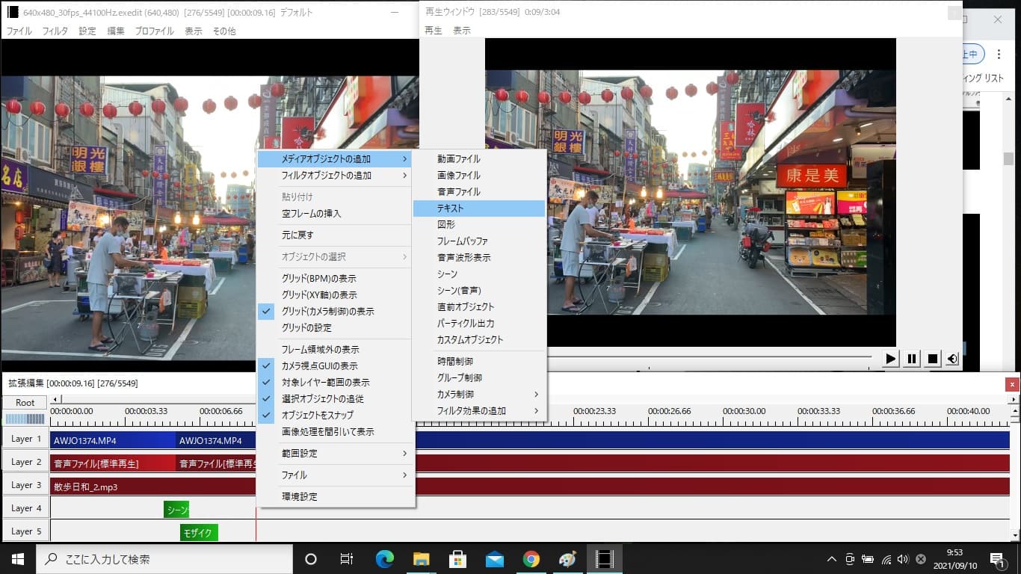1021x574 pixels.
Task: Open the フィルタ menu in the menu bar
Action: [55, 31]
